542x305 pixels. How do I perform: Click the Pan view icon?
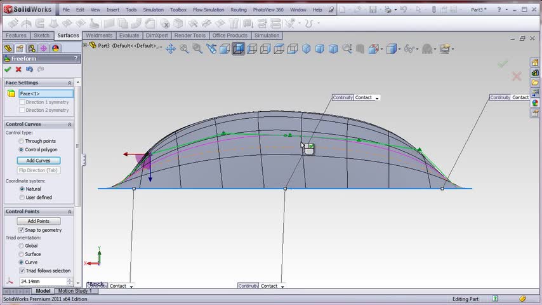(171, 49)
